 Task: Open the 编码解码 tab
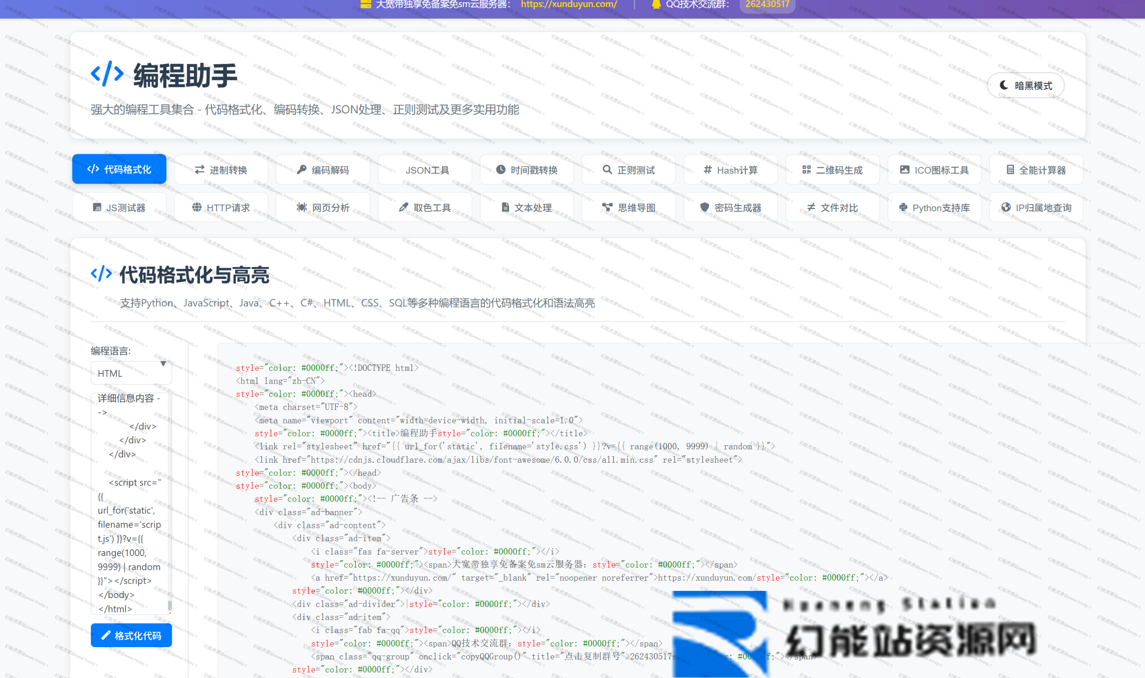323,170
